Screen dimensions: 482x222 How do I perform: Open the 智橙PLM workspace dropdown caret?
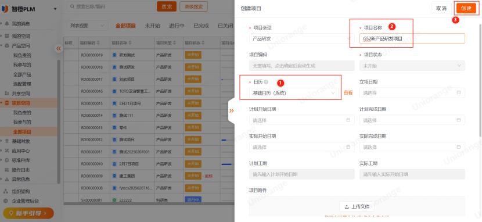tap(55, 9)
